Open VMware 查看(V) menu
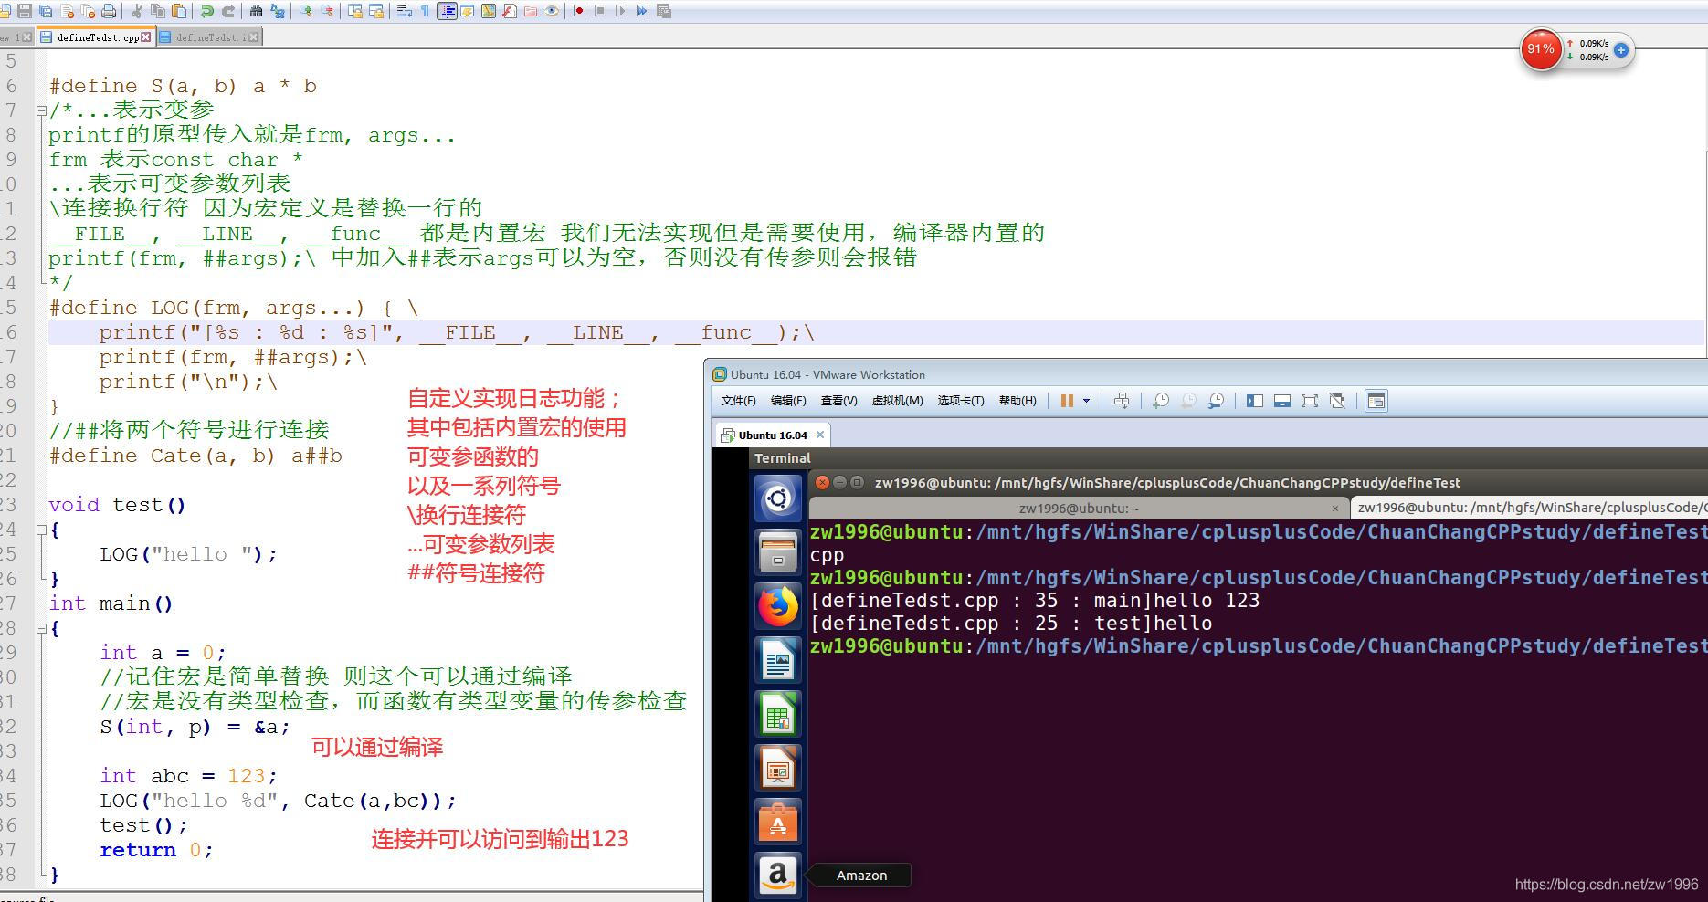Image resolution: width=1708 pixels, height=902 pixels. point(838,401)
